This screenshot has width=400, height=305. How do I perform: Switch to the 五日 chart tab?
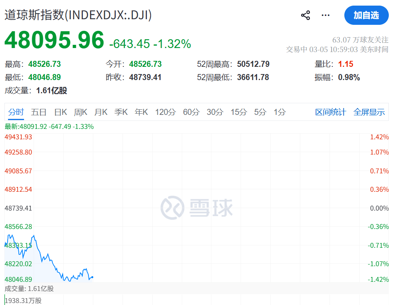click(x=38, y=112)
